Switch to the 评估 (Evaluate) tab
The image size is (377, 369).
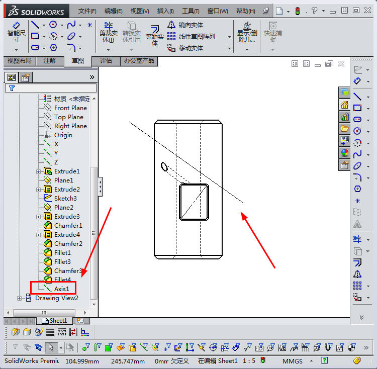(x=106, y=61)
